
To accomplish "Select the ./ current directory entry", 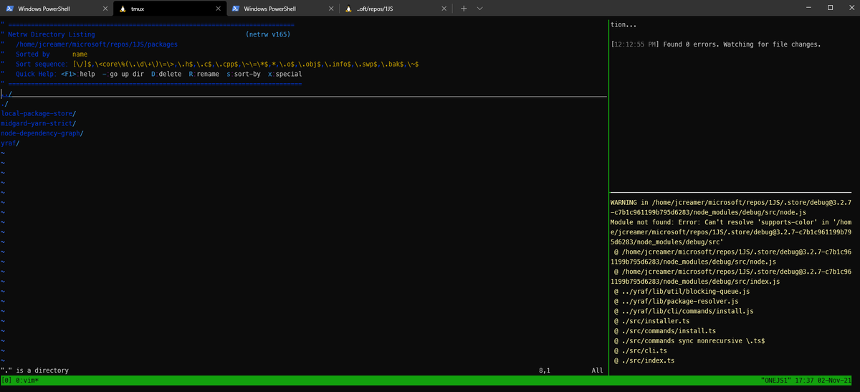I will coord(4,104).
